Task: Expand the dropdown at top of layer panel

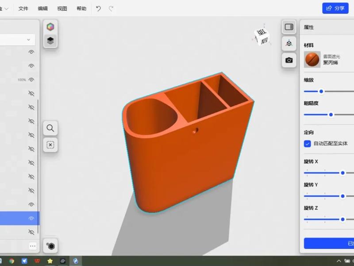Action: [29, 40]
